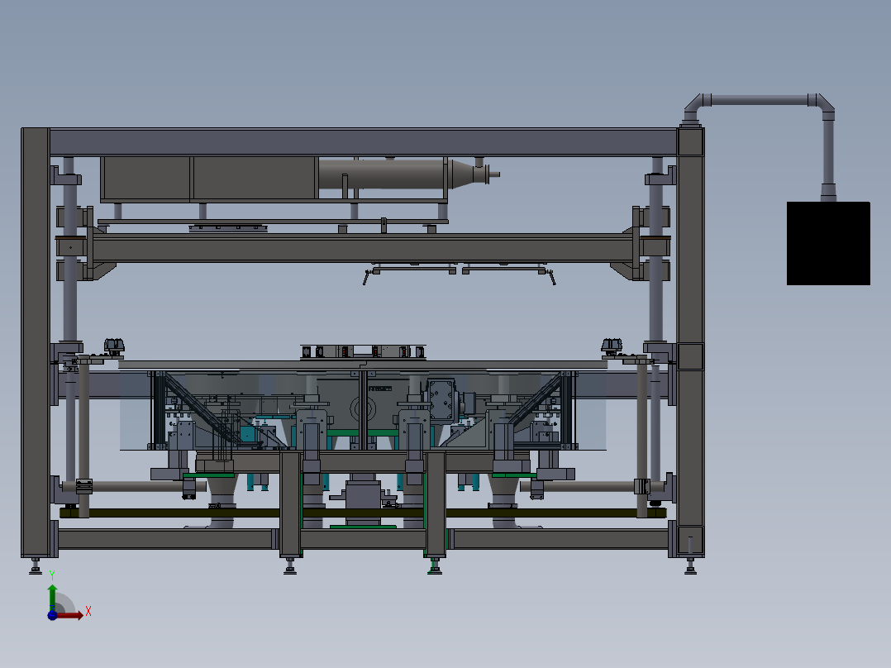Select the middle horizontal crossbeam
891x668 pixels.
point(363,249)
